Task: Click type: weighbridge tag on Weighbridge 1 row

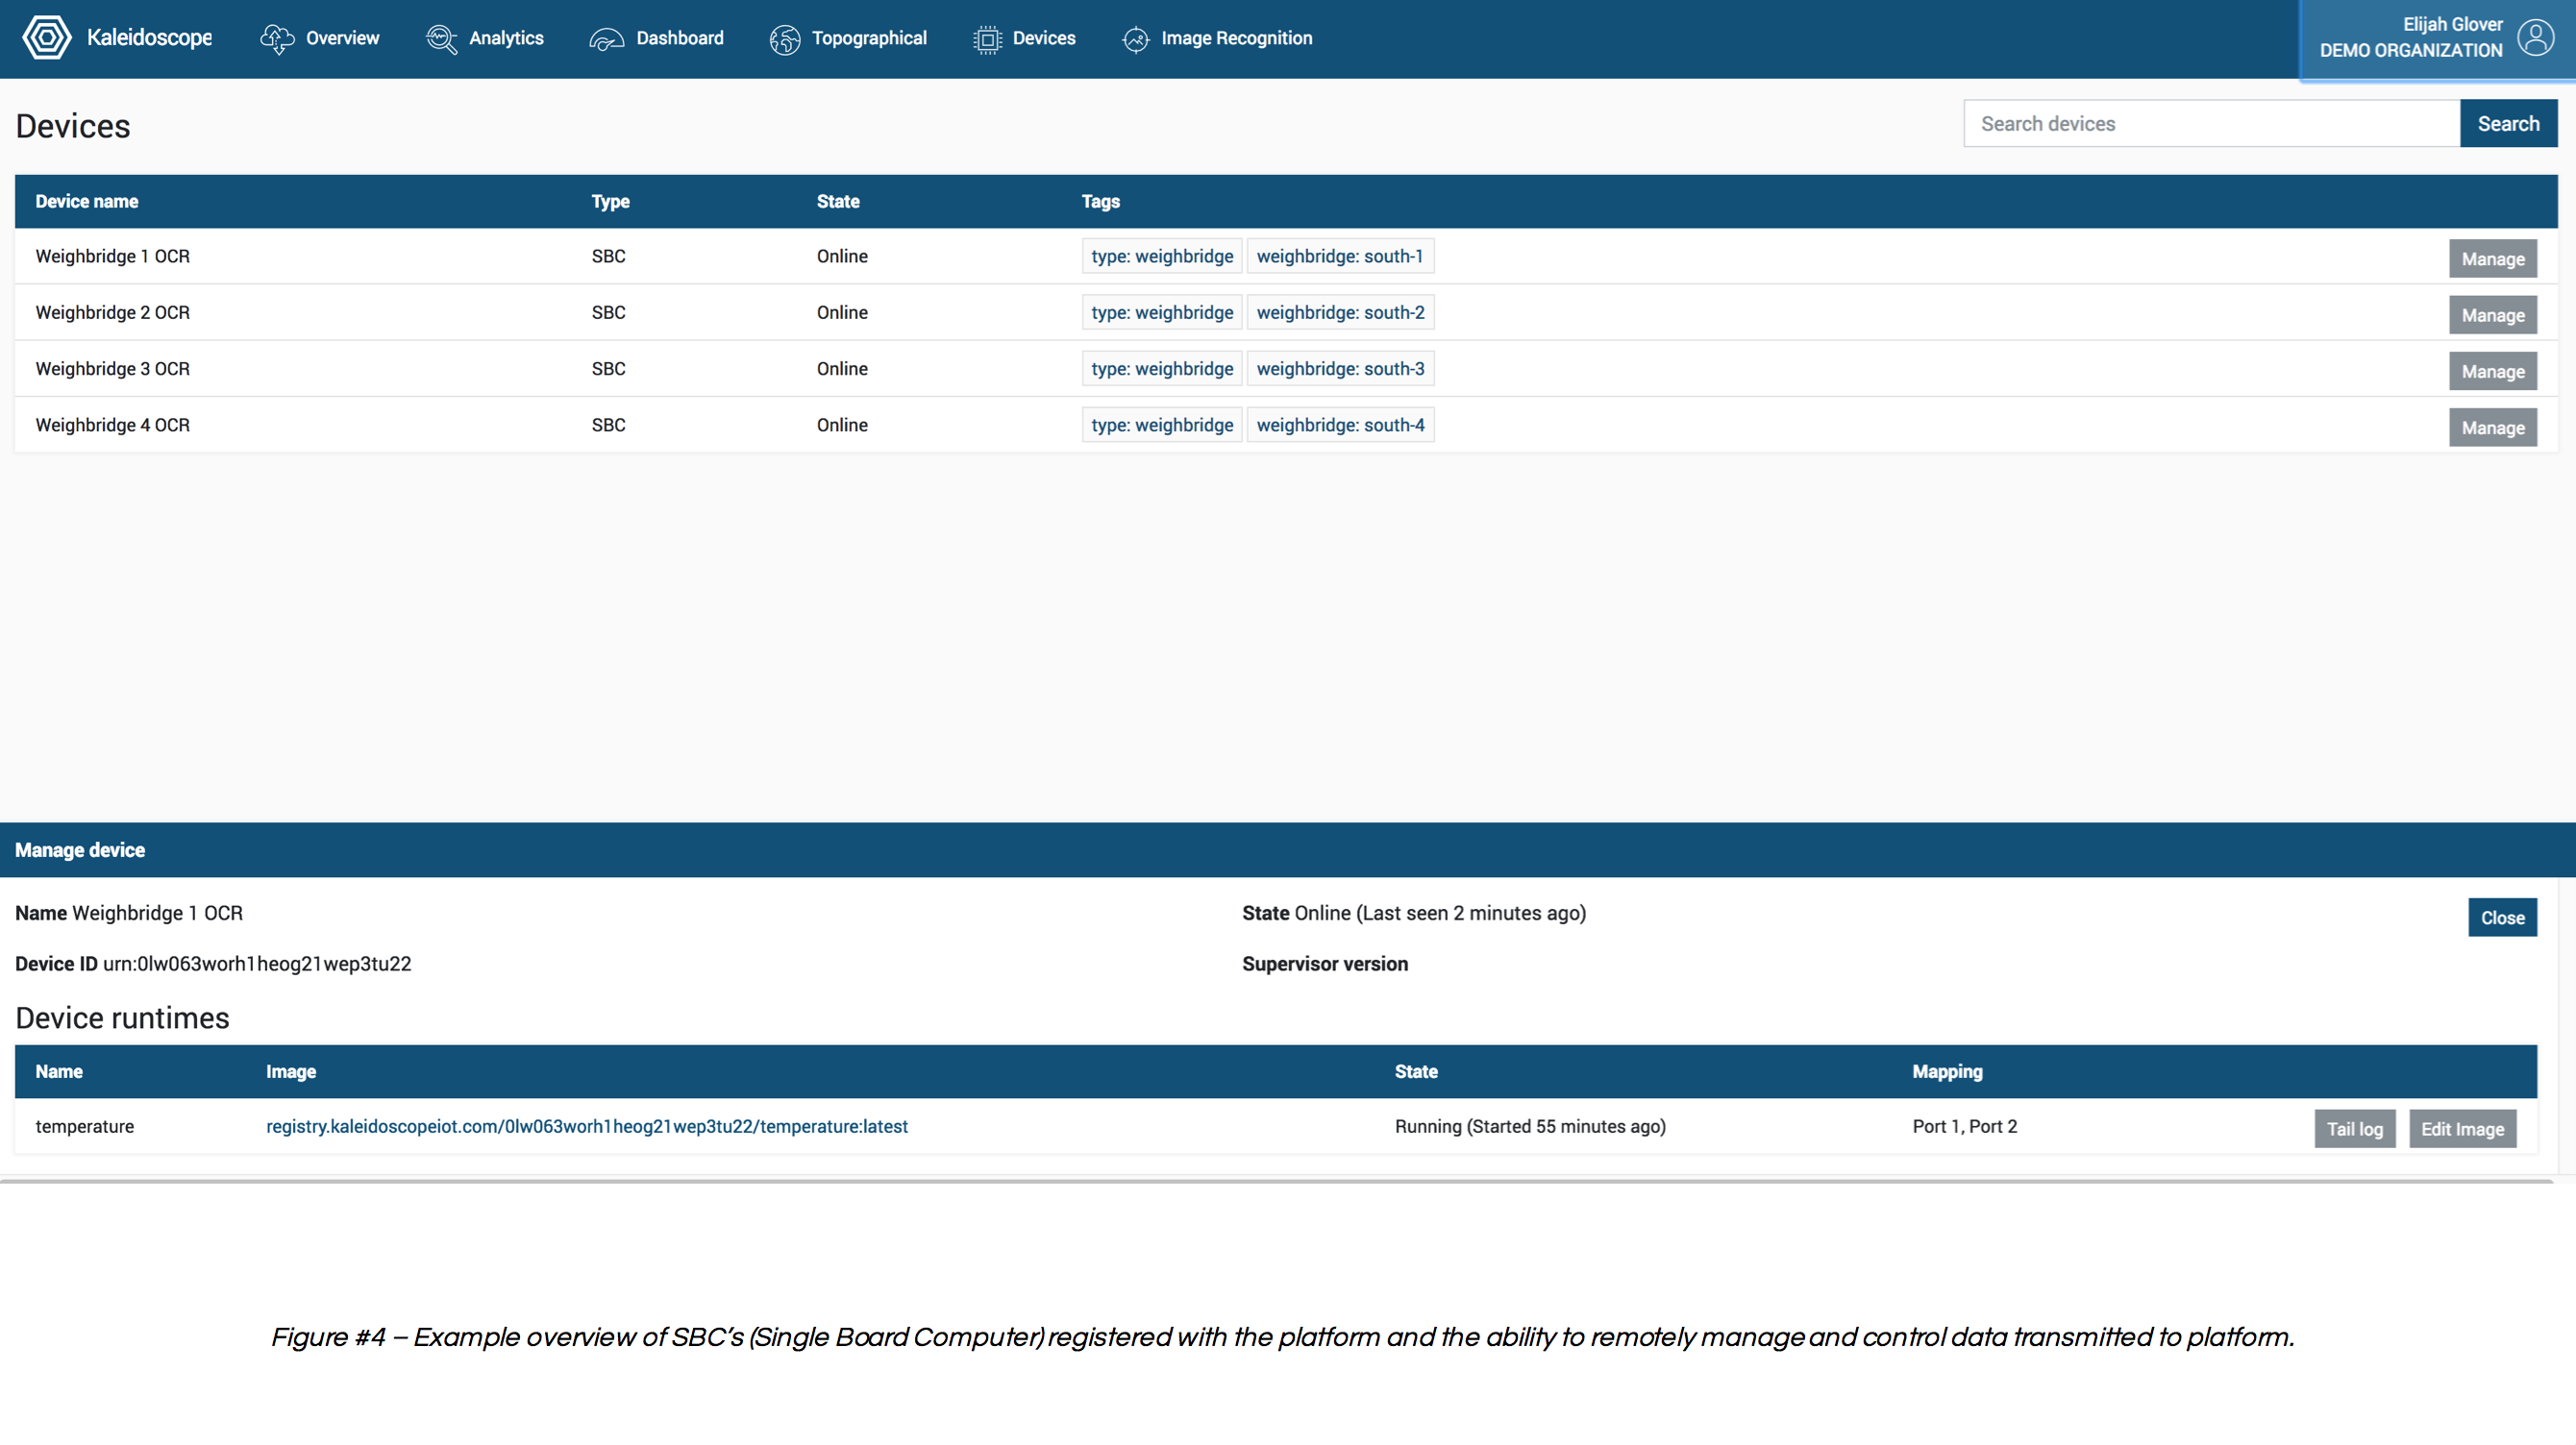Action: tap(1162, 256)
